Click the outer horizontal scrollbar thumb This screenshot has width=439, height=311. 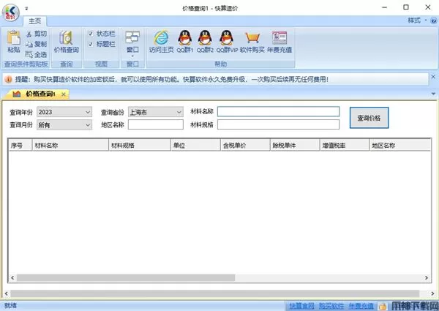(x=215, y=293)
